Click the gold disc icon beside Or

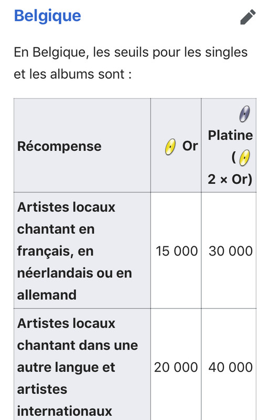[x=170, y=147]
